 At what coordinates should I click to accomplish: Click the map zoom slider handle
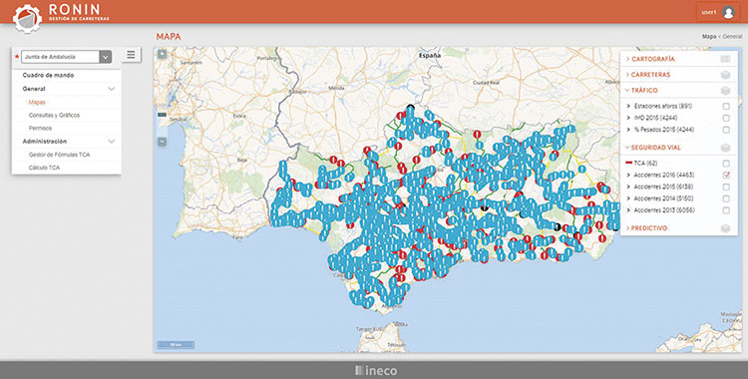click(162, 115)
